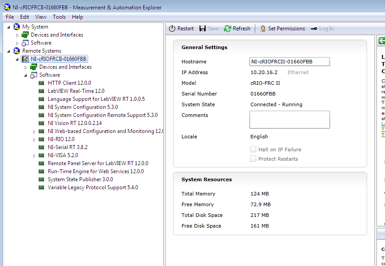Screen dimensions: 385x266
Task: Click chip icon beside NI System Configuration 5.3.0
Action: tap(41, 107)
